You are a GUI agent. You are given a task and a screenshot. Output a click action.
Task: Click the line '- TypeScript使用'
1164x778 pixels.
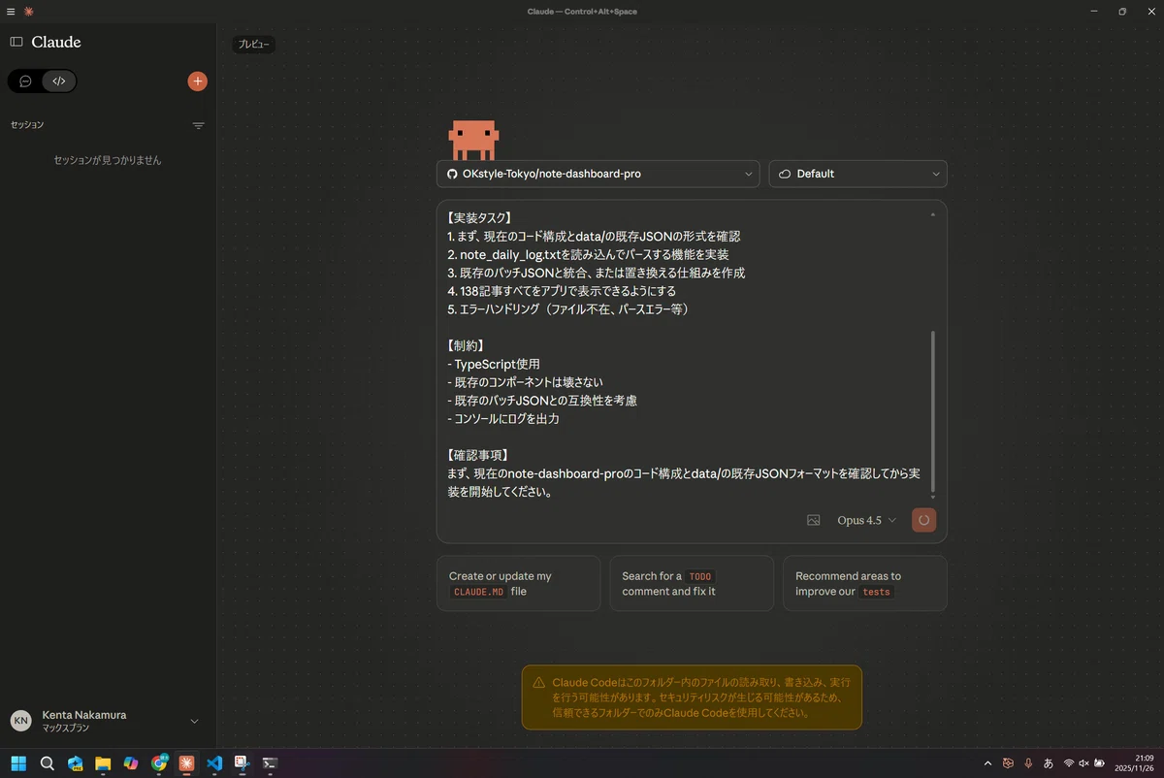pos(494,364)
